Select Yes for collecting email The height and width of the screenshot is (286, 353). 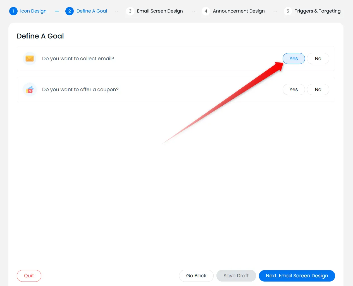coord(294,59)
